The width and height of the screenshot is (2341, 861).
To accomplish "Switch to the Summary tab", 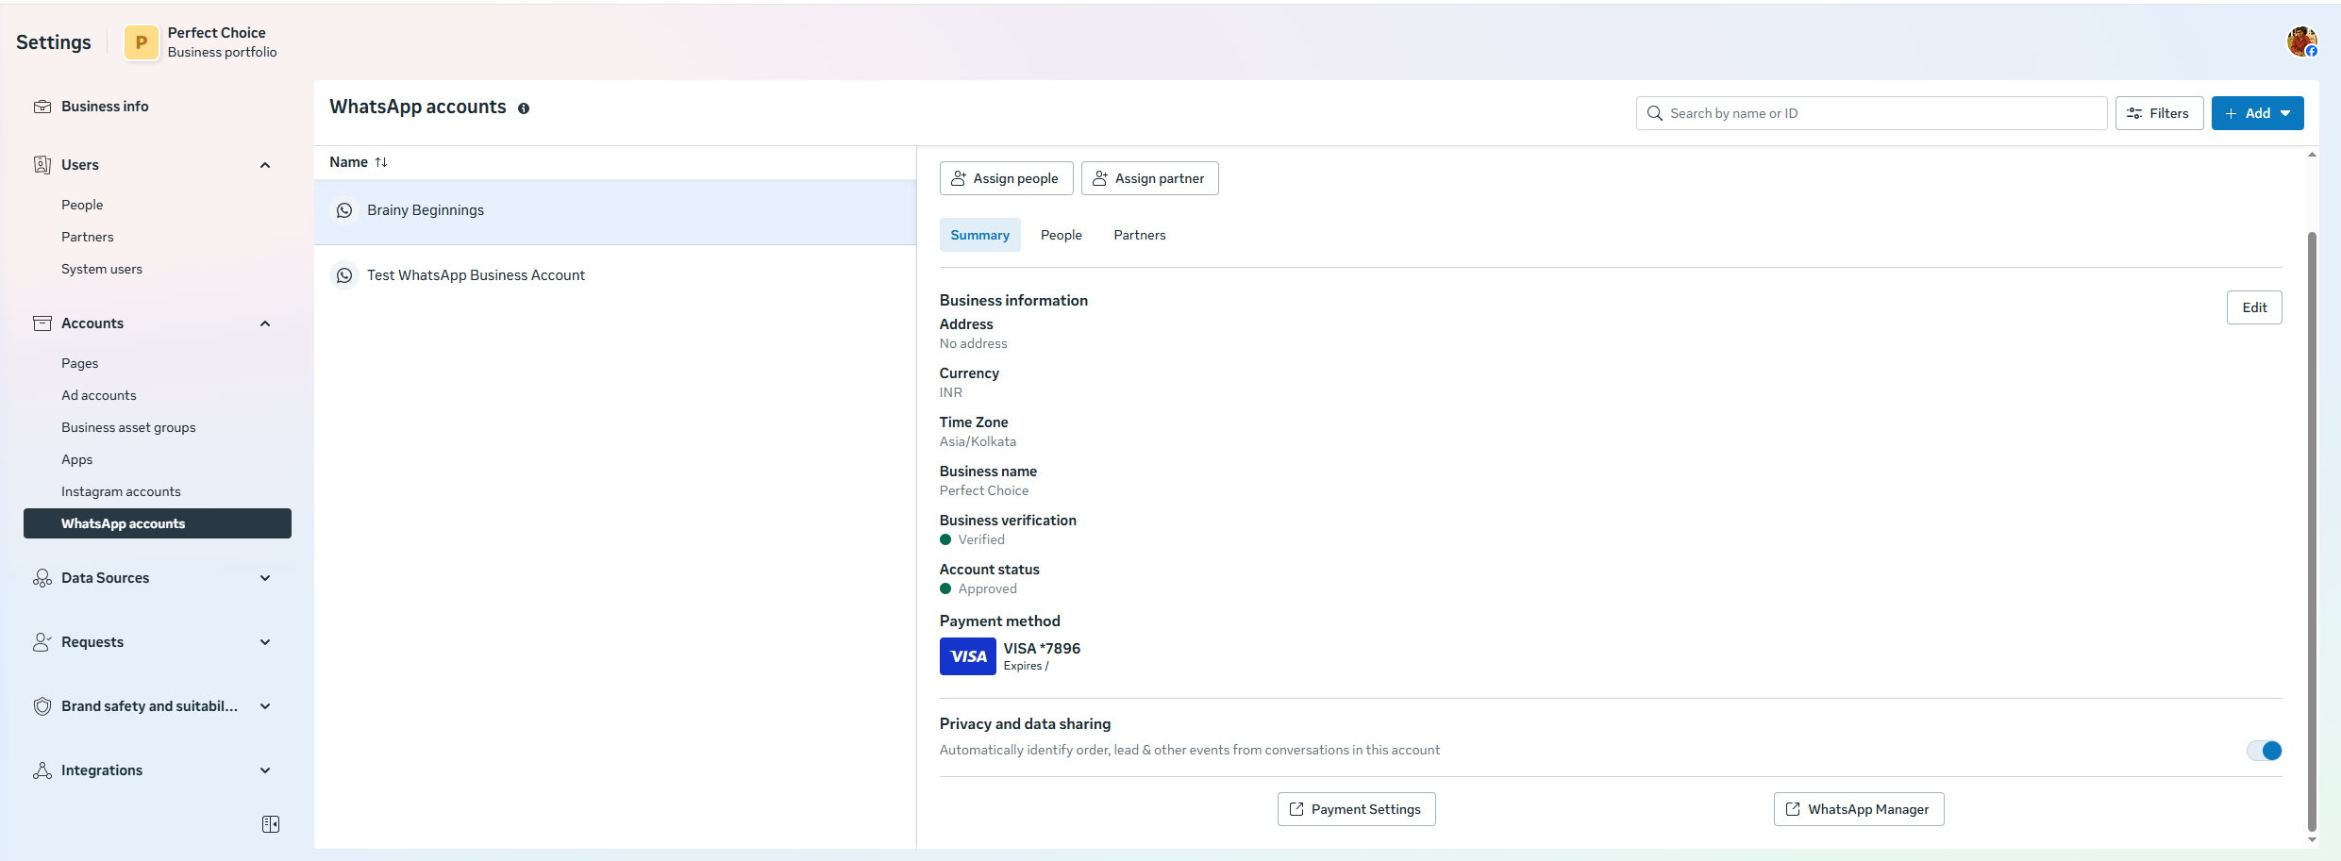I will pos(980,235).
